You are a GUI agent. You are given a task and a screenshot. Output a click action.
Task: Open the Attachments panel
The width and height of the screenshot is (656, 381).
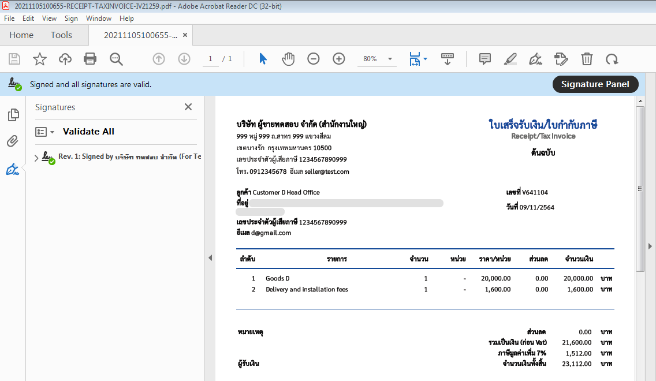(x=13, y=141)
